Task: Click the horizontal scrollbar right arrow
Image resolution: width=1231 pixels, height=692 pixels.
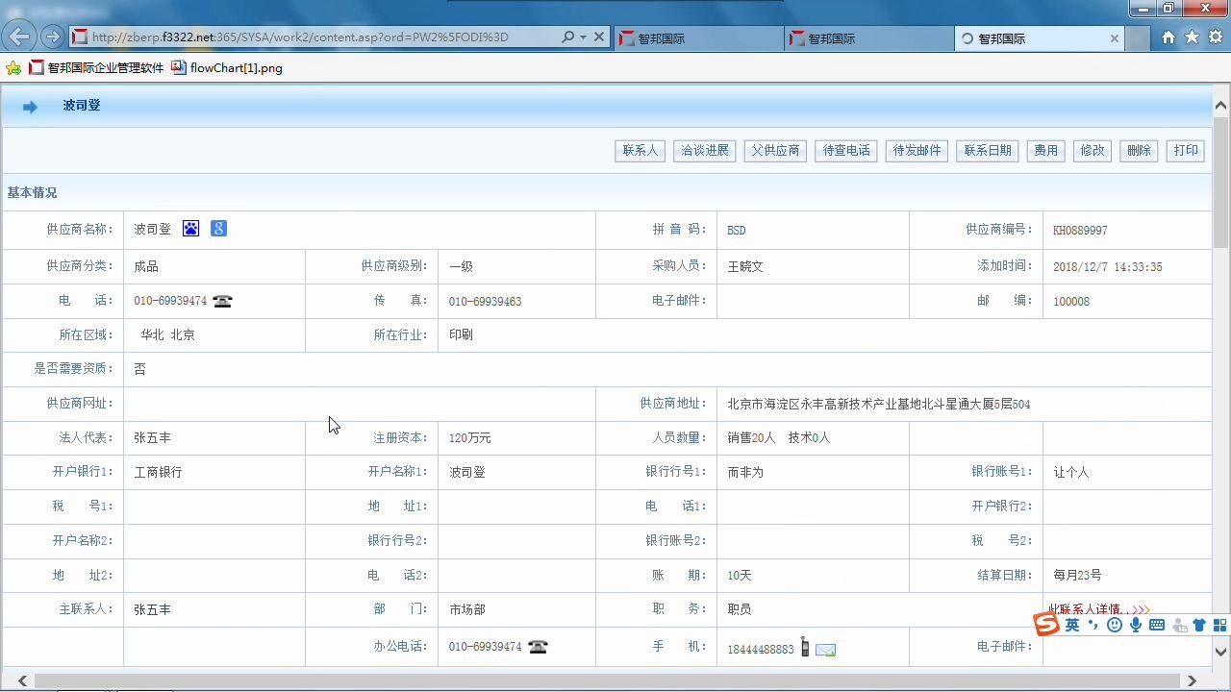Action: click(x=1192, y=681)
